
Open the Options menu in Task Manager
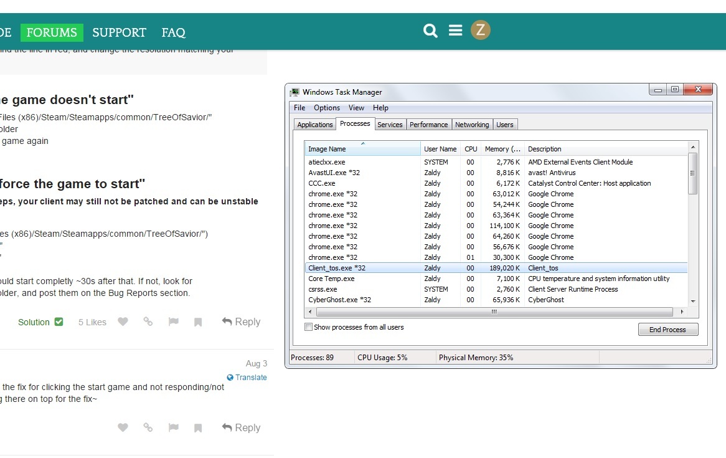coord(327,108)
